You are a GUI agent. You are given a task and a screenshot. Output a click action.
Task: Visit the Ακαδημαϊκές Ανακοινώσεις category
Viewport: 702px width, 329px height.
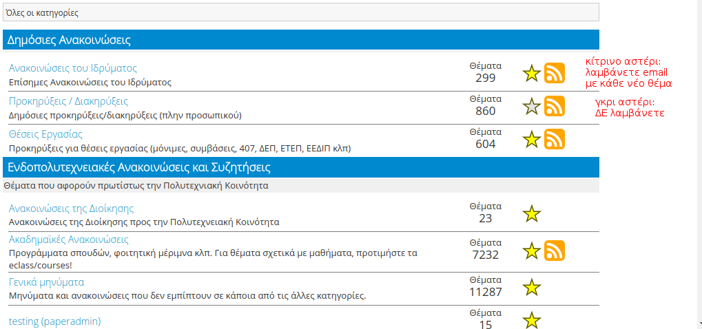tap(69, 240)
